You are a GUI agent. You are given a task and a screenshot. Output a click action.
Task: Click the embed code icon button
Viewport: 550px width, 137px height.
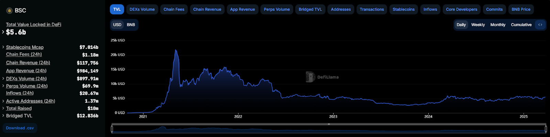click(540, 25)
